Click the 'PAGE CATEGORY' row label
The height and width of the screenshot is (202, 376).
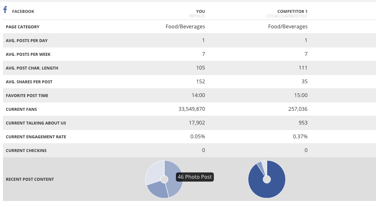(x=23, y=27)
